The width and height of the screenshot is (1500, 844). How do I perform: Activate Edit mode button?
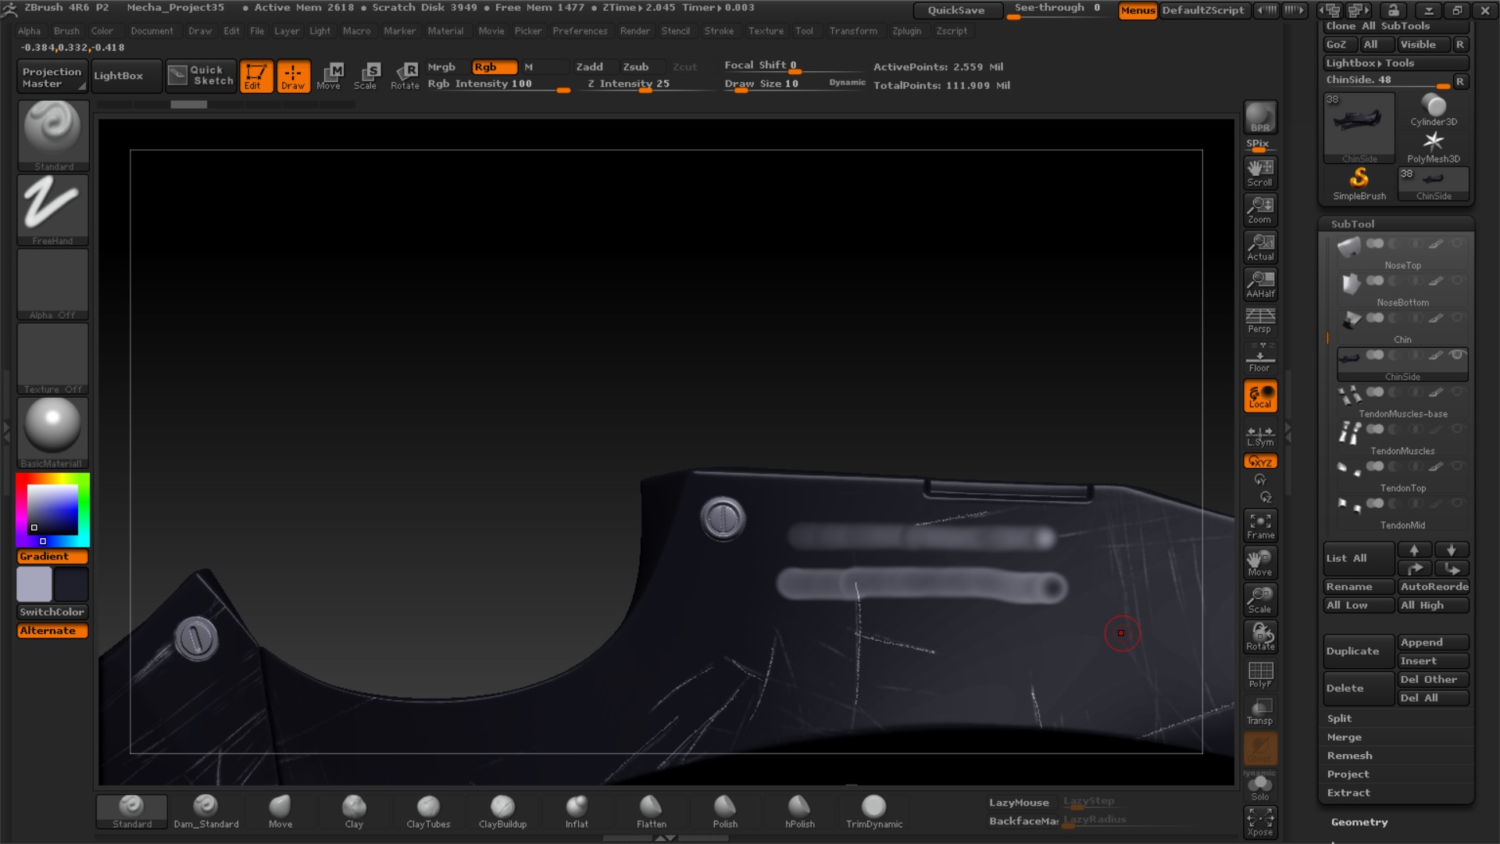point(256,76)
